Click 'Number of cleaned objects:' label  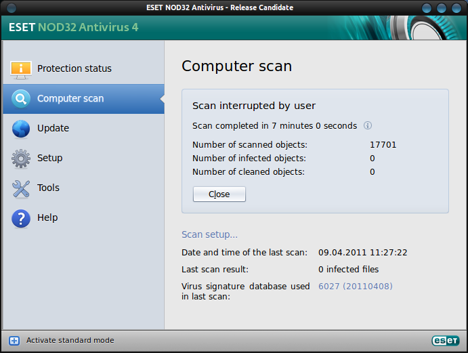tap(249, 172)
